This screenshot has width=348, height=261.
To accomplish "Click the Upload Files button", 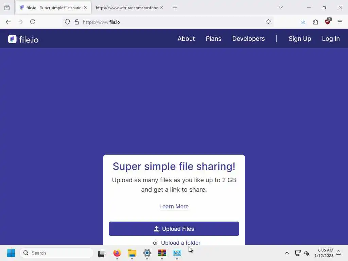I will pyautogui.click(x=174, y=229).
